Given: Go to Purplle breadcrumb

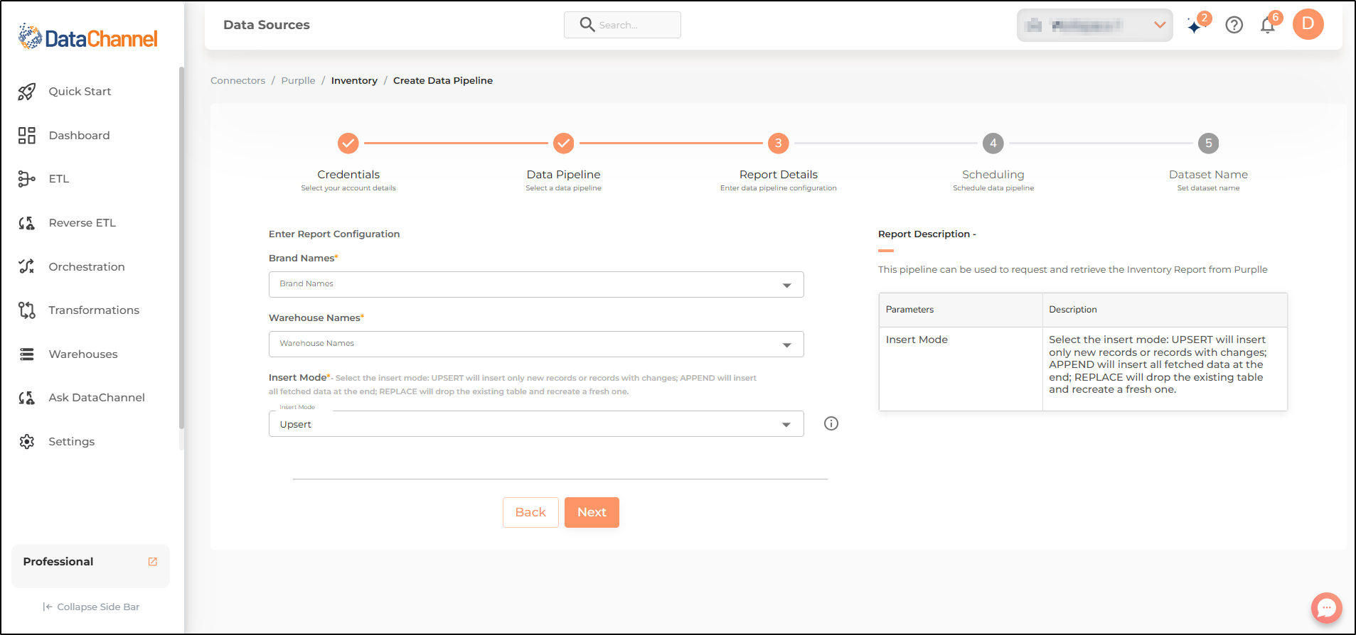Looking at the screenshot, I should [298, 81].
